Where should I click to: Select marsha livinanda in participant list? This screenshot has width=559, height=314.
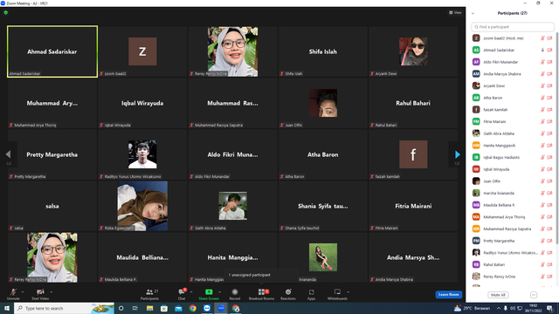click(513, 193)
